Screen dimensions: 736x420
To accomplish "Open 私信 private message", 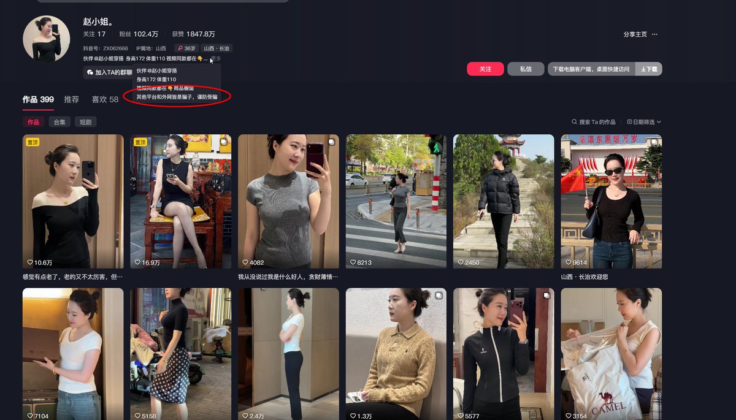I will [x=526, y=69].
